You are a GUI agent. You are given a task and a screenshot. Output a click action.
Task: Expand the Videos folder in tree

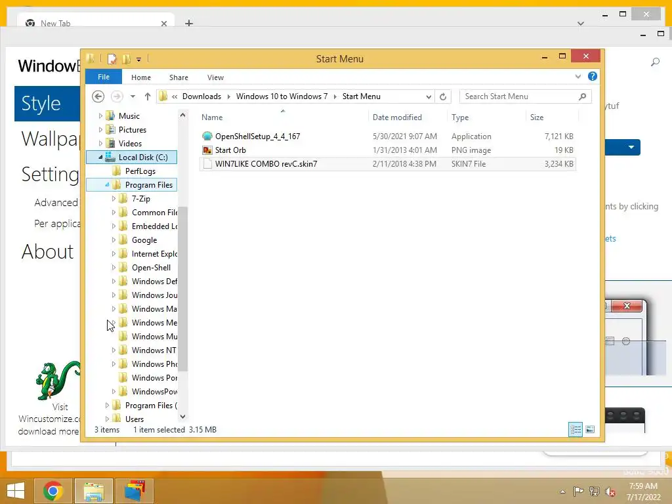100,143
